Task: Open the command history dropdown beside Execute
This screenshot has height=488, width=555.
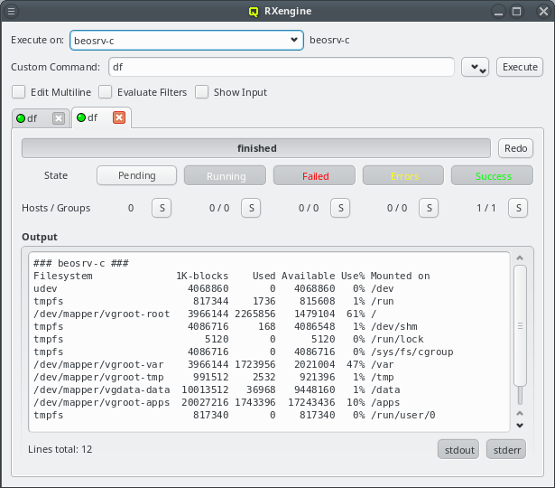Action: tap(475, 68)
